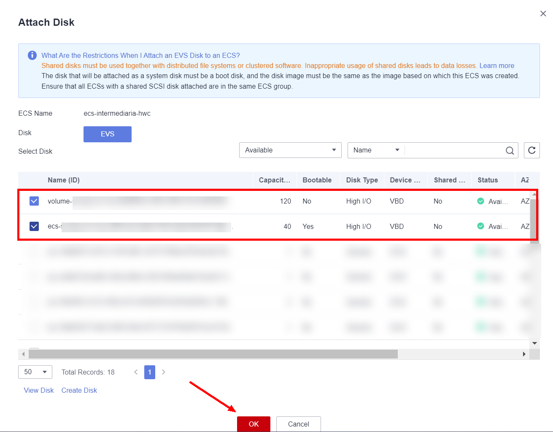This screenshot has height=432, width=553.
Task: Select page 1 in pagination
Action: [x=149, y=372]
